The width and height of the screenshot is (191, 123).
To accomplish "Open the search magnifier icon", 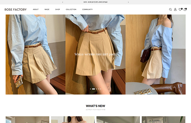I will pos(170,9).
